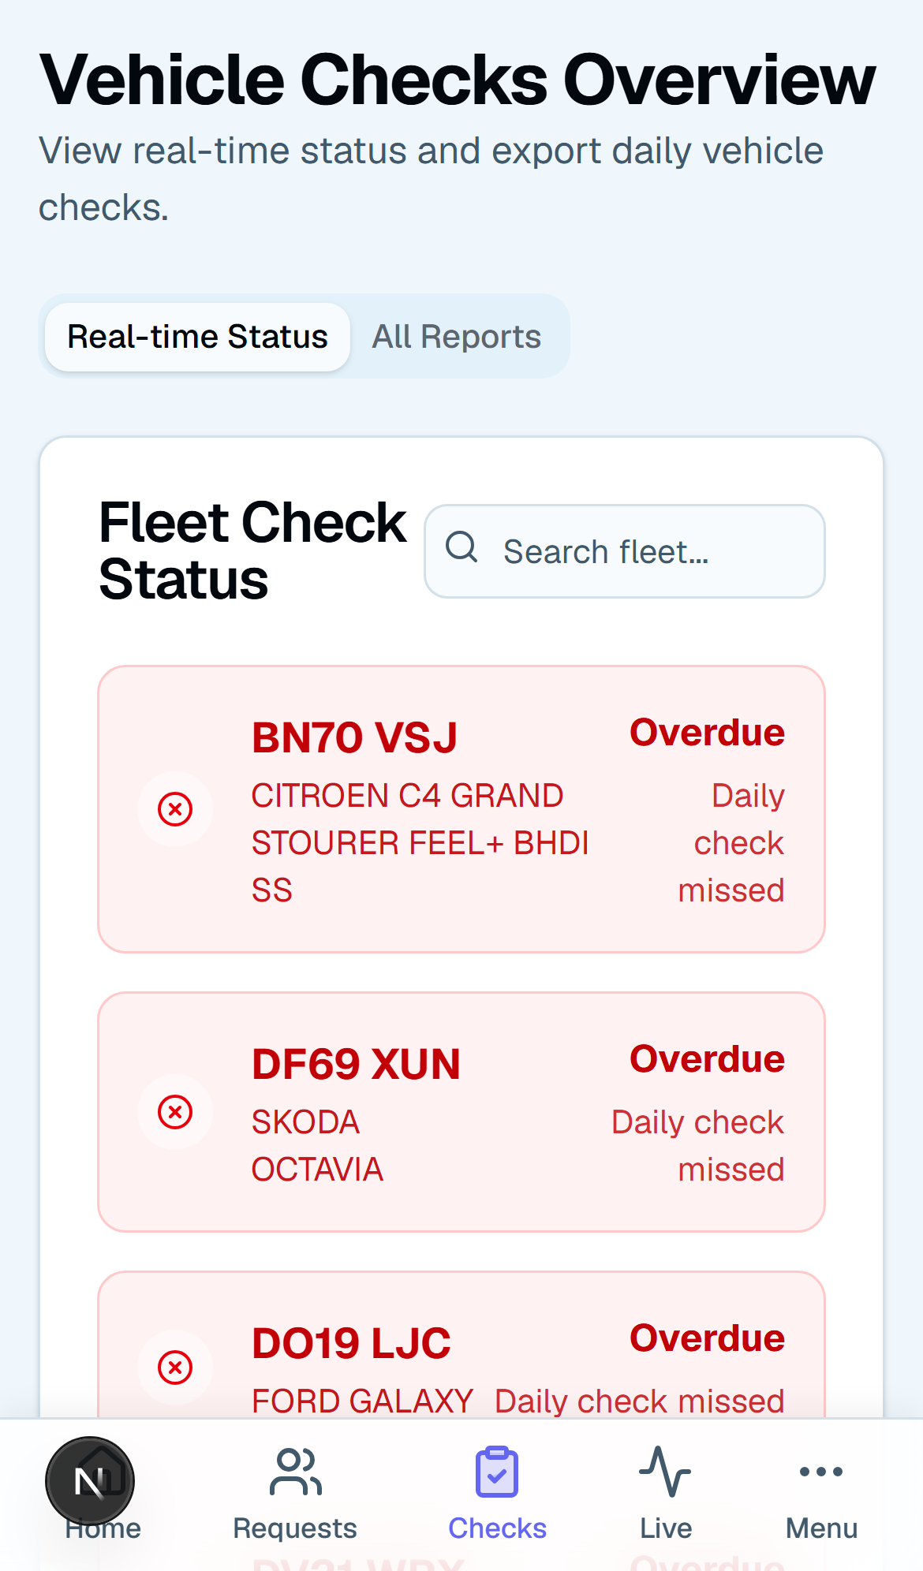Click the Overdue status on BN70 VSJ
This screenshot has height=1571, width=923.
[707, 733]
